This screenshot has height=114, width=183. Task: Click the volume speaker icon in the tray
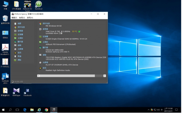158,110
